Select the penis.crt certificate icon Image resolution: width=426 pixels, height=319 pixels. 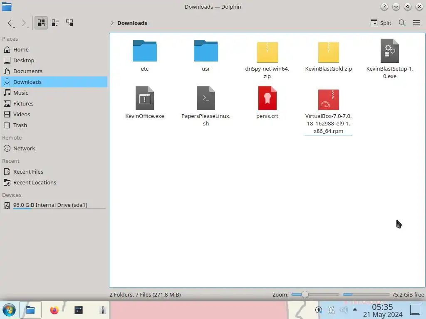pyautogui.click(x=267, y=98)
